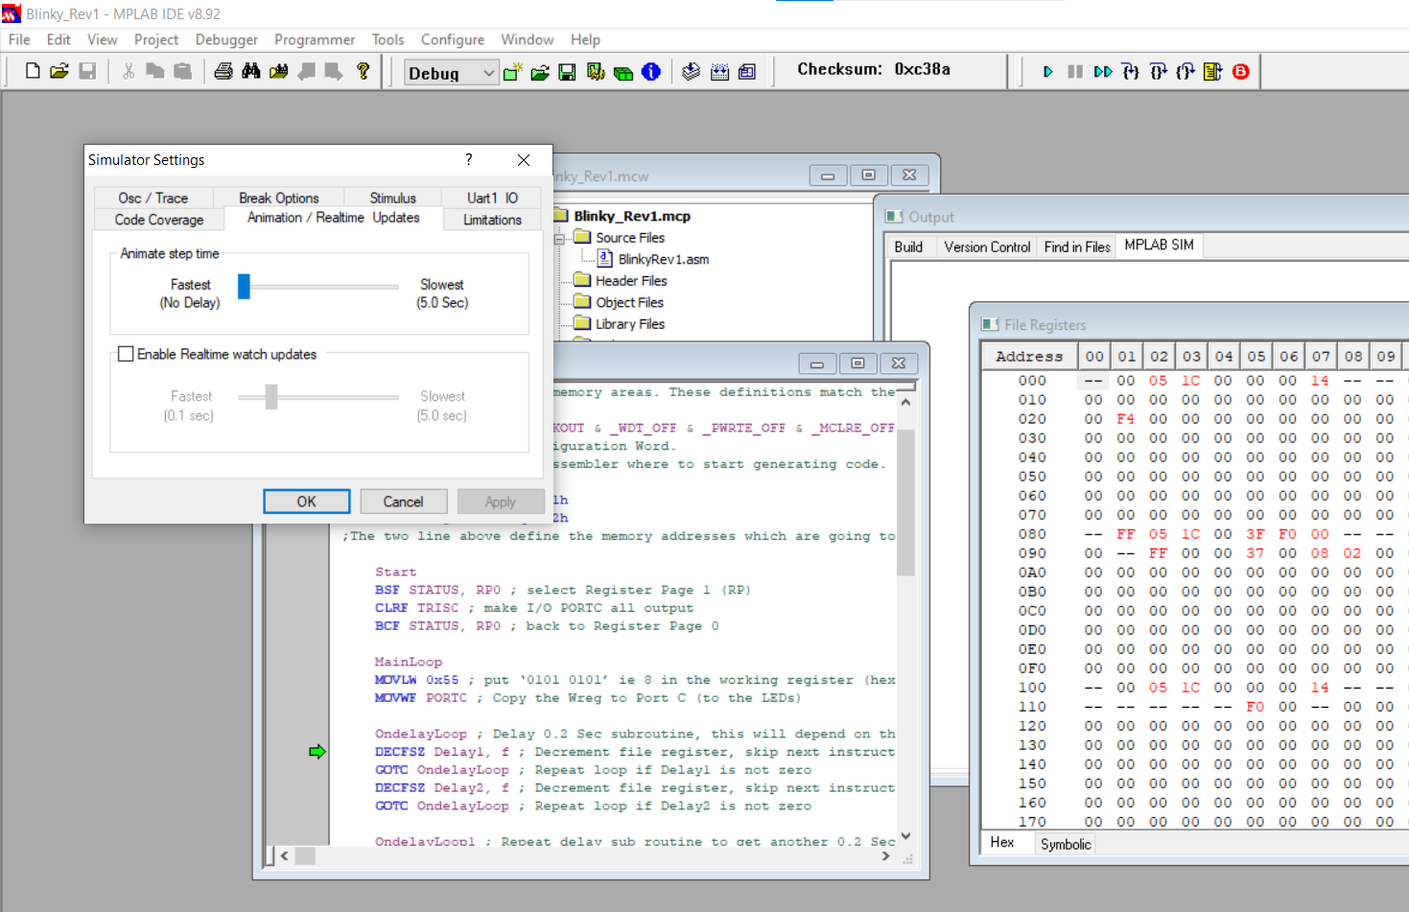The image size is (1409, 912).
Task: Animate the program with double-arrow icon
Action: pos(1102,71)
